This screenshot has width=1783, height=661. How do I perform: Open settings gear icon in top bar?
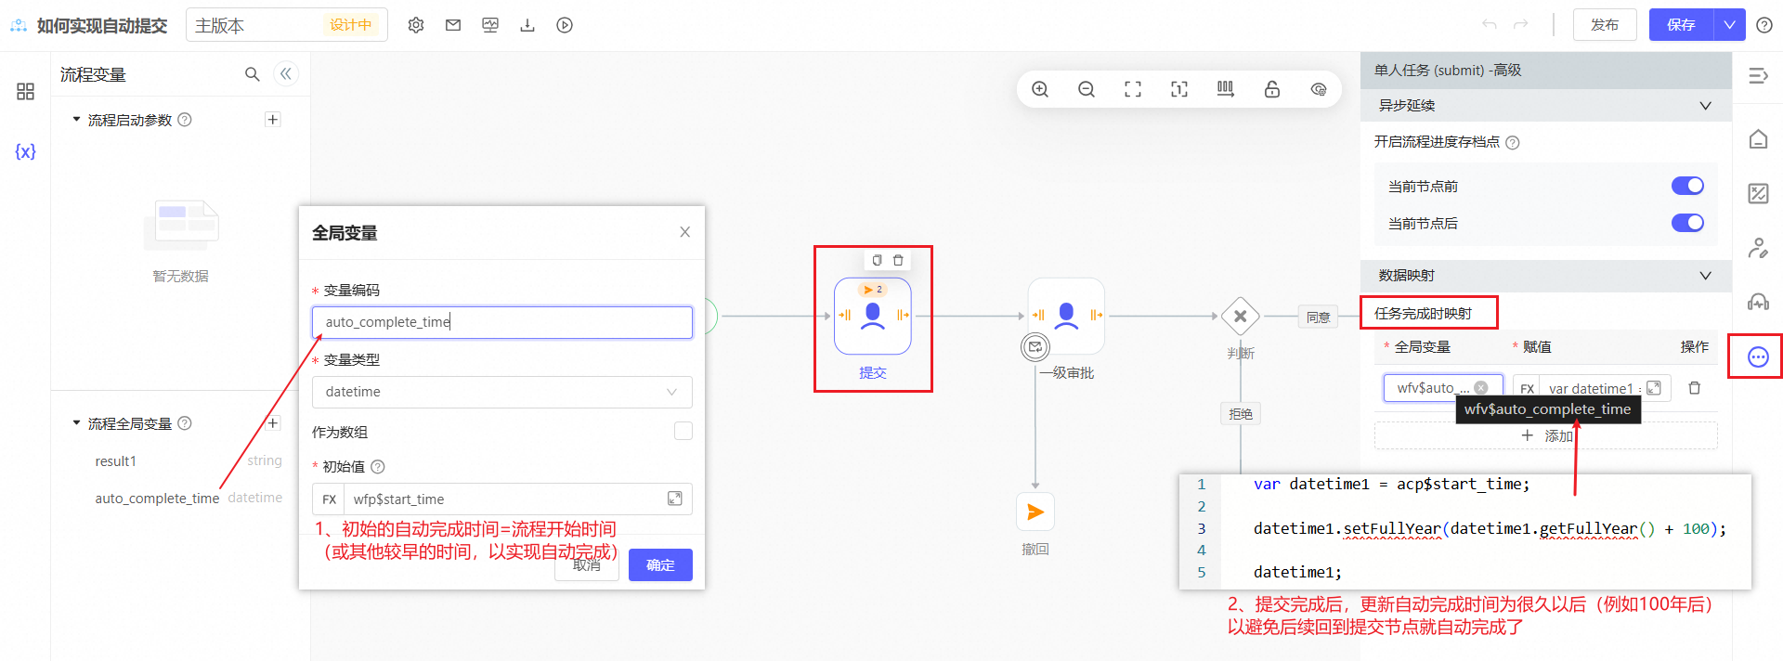click(x=416, y=25)
